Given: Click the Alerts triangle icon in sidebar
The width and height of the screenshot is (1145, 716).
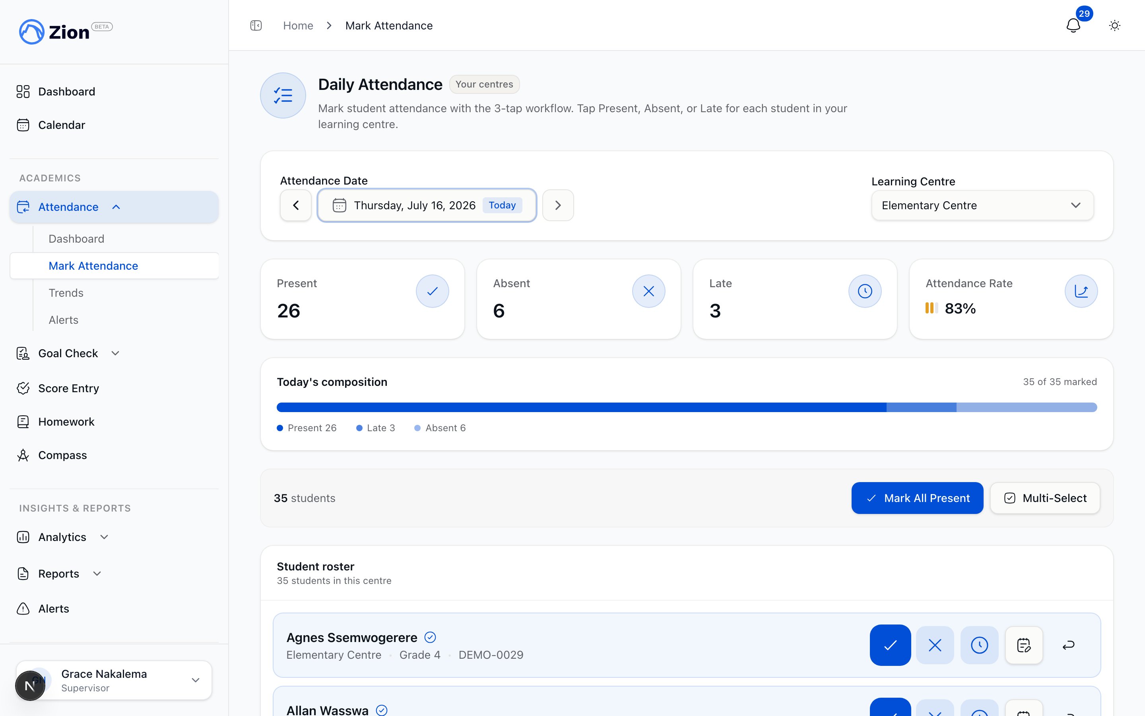Looking at the screenshot, I should (x=23, y=609).
